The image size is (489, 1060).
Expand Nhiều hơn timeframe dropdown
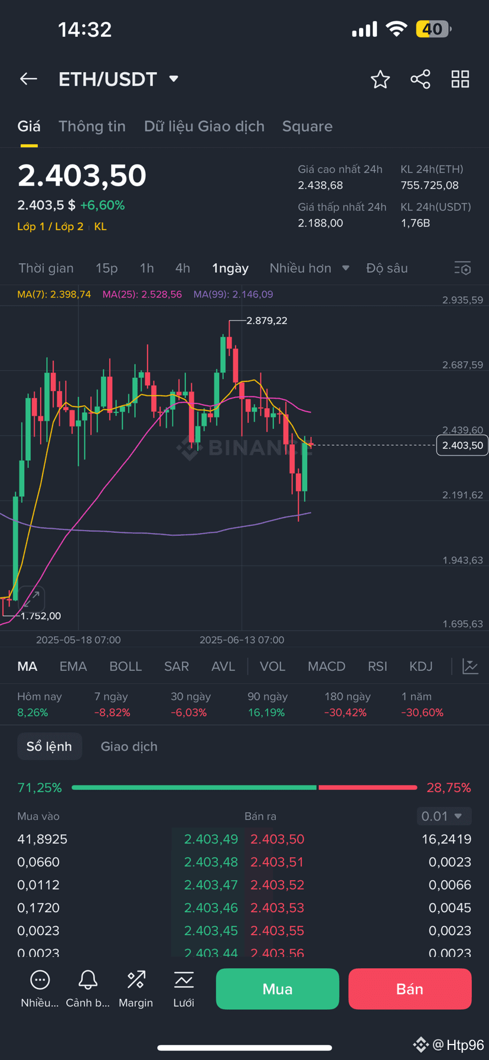(x=309, y=269)
